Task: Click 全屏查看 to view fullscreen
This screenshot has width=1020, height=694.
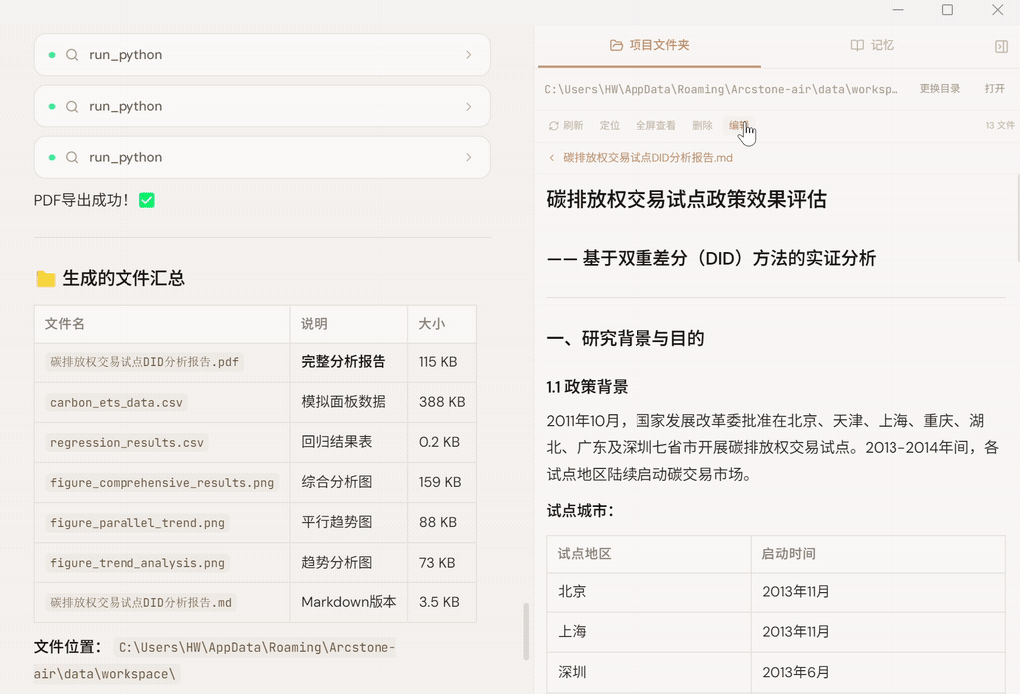Action: (x=655, y=126)
